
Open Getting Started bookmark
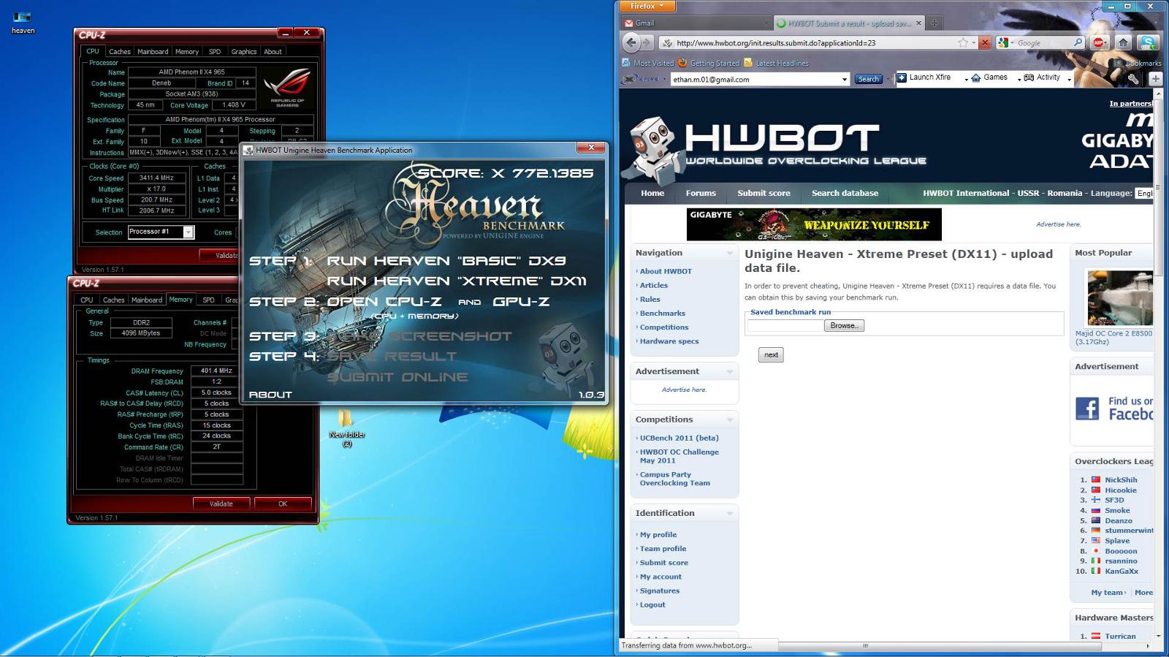click(x=709, y=63)
